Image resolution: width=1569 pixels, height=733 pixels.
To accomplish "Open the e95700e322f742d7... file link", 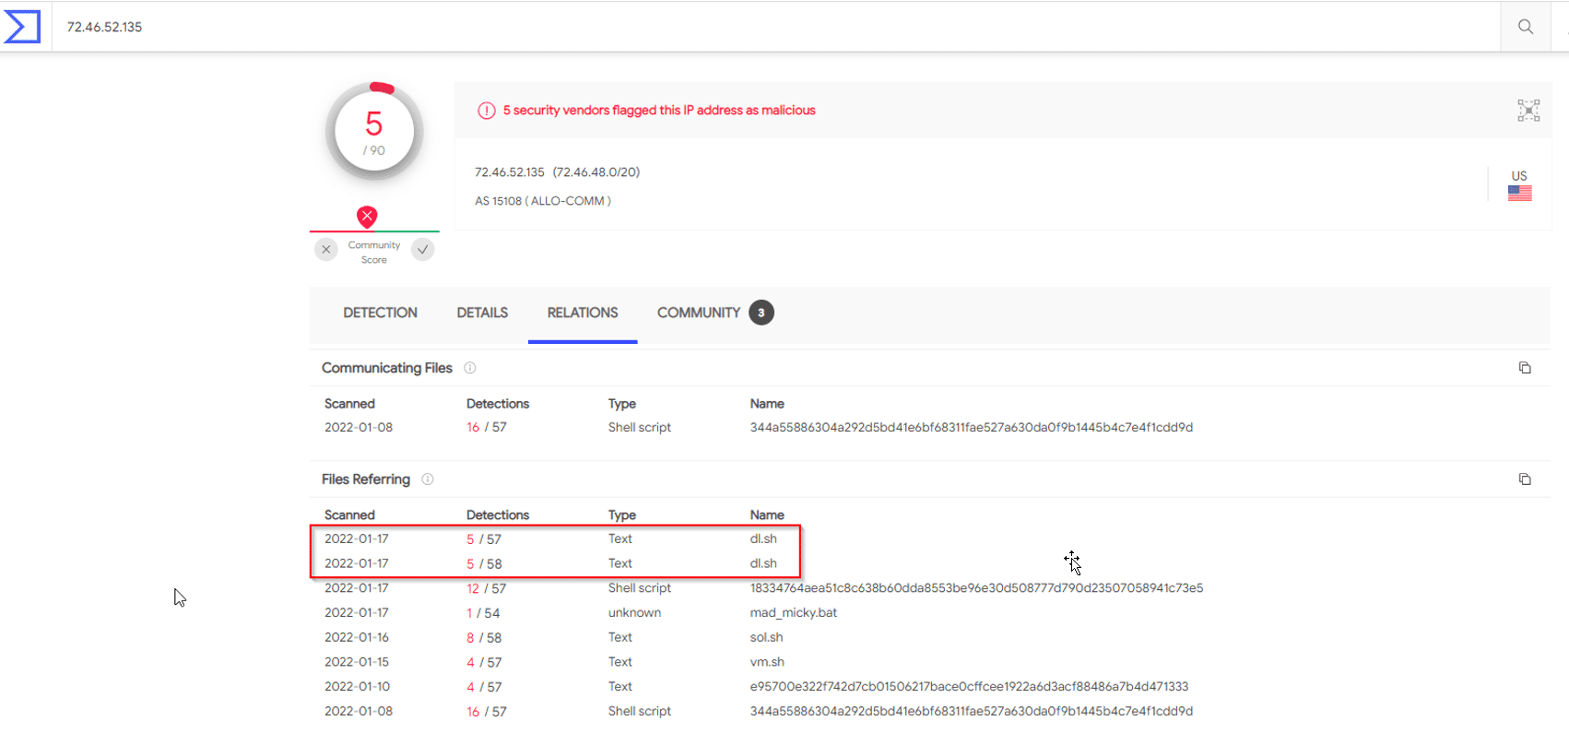I will tap(970, 687).
